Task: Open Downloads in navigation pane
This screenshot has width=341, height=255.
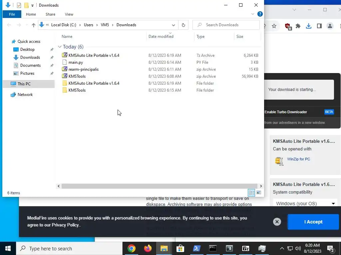Action: pyautogui.click(x=30, y=57)
